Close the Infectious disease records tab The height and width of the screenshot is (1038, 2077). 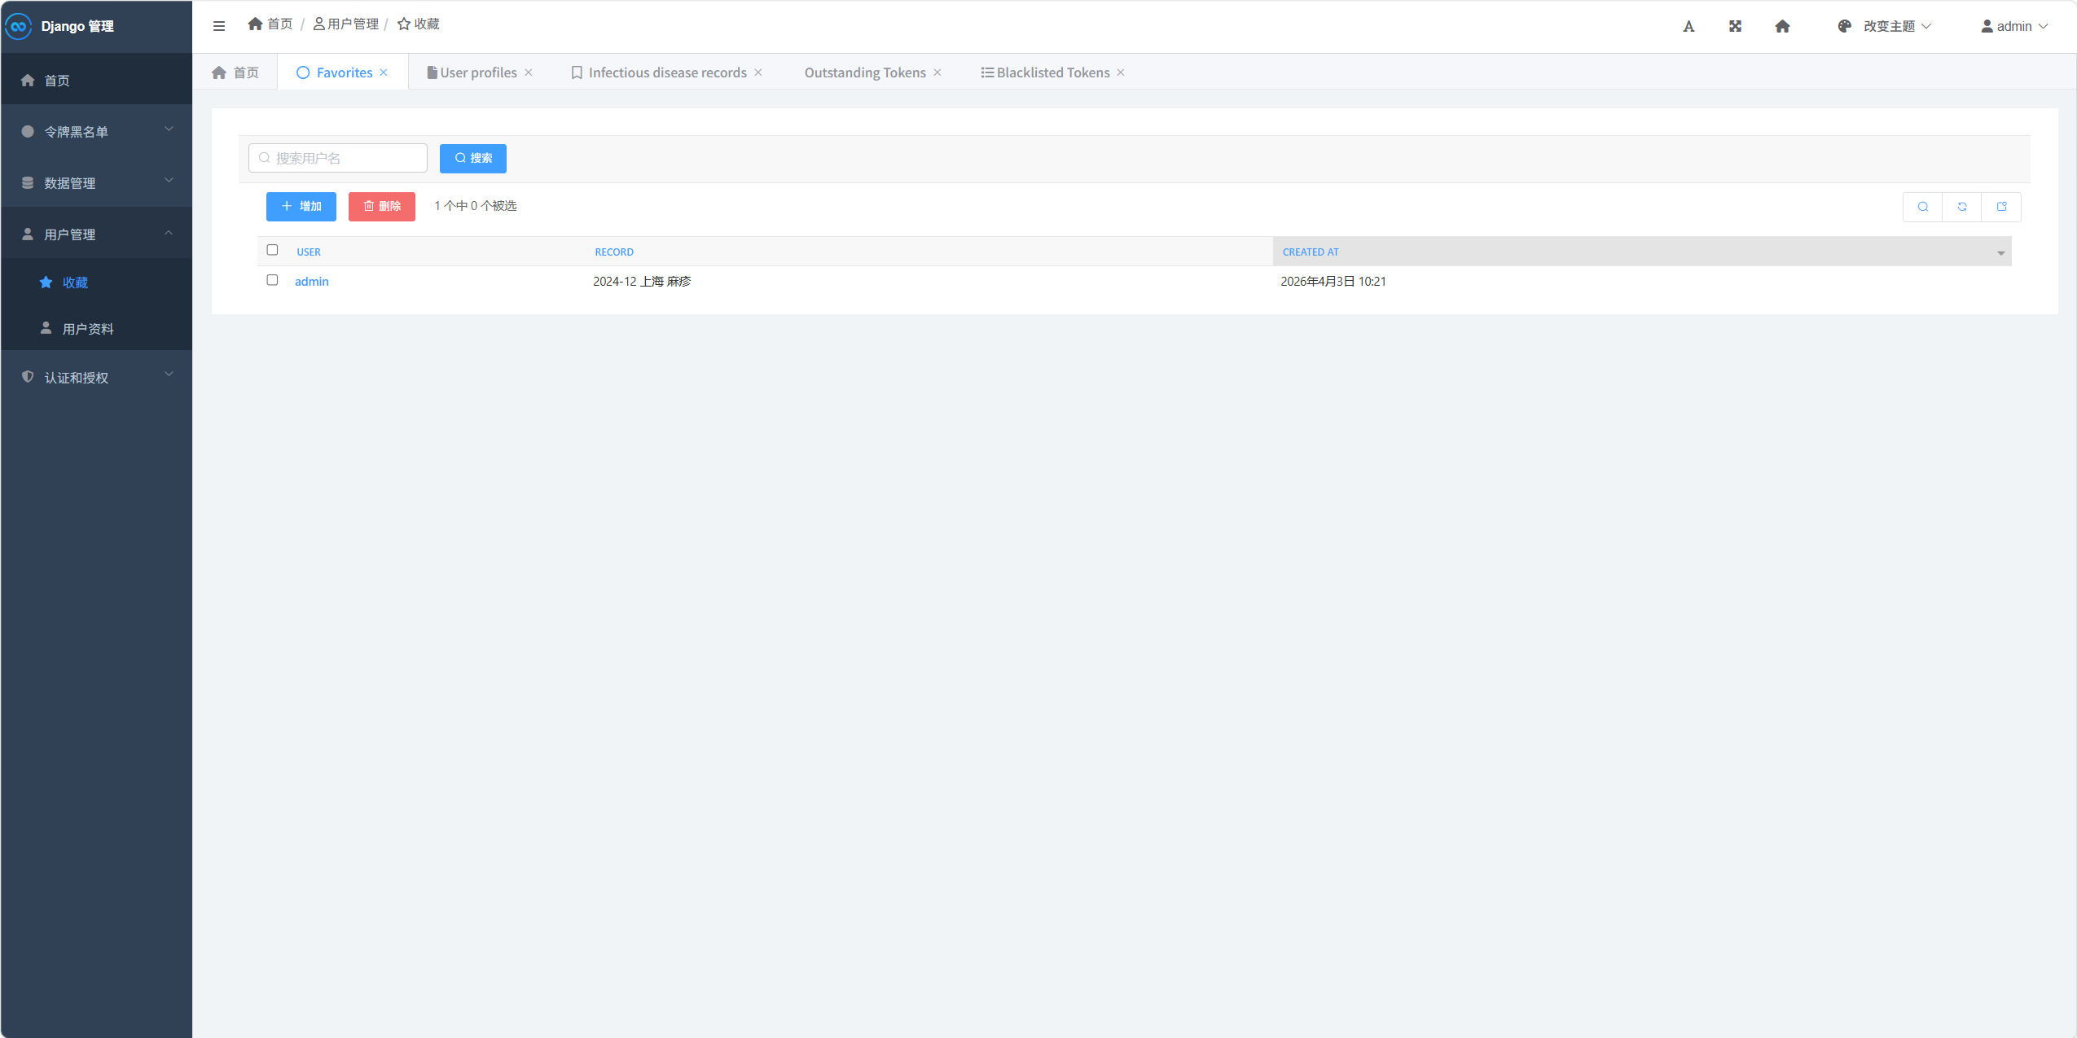point(758,72)
